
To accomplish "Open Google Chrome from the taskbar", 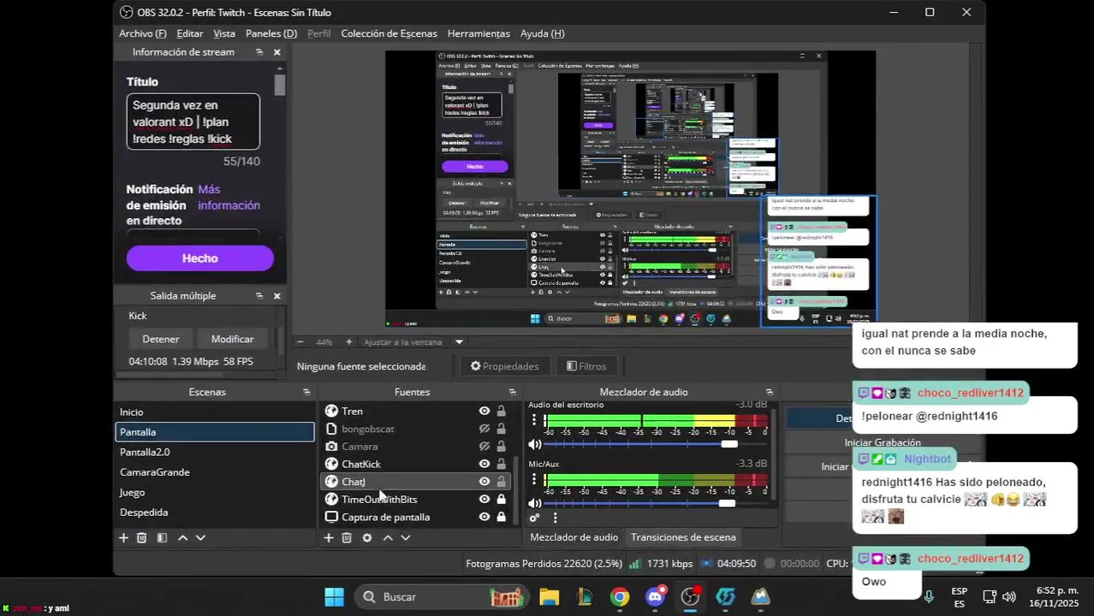I will coord(620,596).
